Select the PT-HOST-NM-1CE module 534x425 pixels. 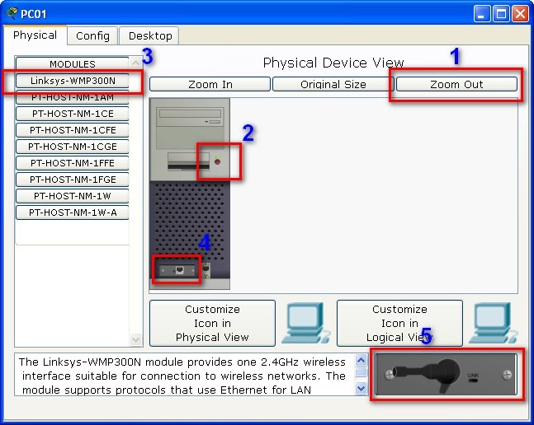click(x=73, y=114)
